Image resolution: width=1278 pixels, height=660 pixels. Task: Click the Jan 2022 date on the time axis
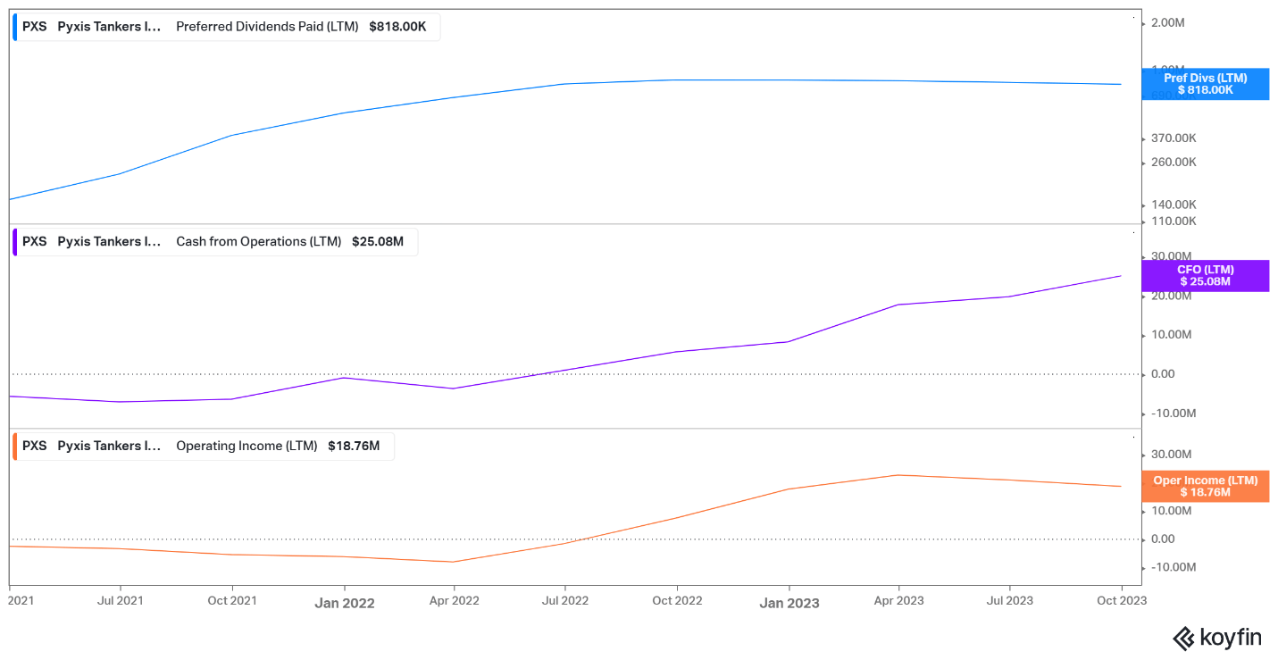tap(345, 603)
